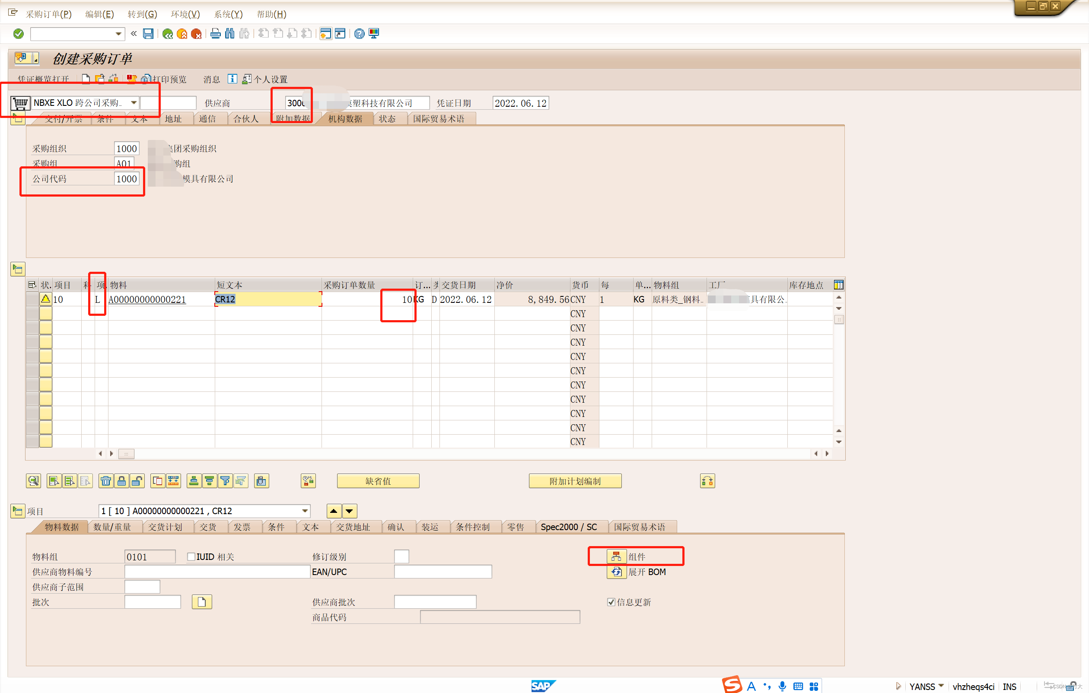Click the Lock item padlock icon
This screenshot has height=693, width=1089.
[122, 481]
